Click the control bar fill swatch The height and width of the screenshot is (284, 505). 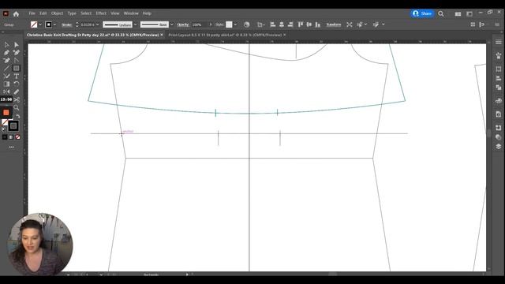[x=34, y=24]
